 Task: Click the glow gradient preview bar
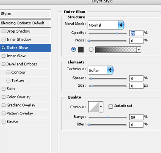[x=116, y=50]
